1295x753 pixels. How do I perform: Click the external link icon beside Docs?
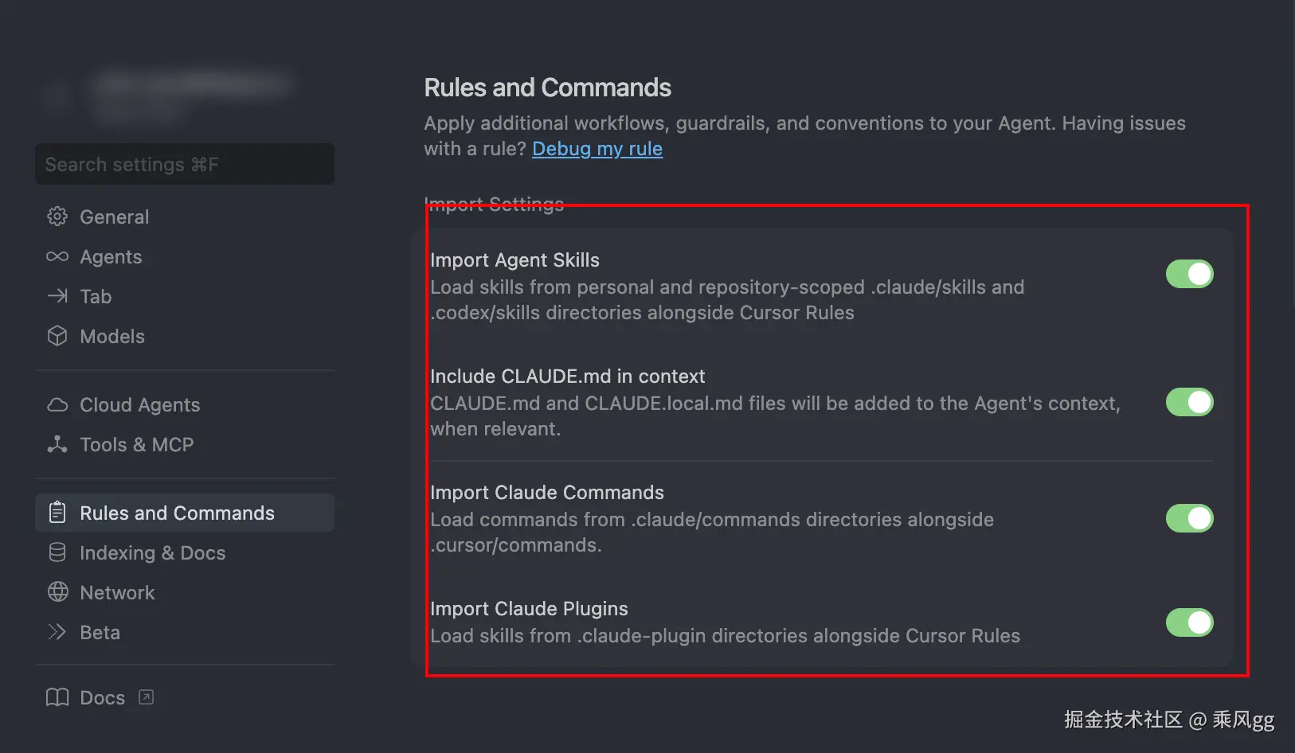pyautogui.click(x=146, y=697)
